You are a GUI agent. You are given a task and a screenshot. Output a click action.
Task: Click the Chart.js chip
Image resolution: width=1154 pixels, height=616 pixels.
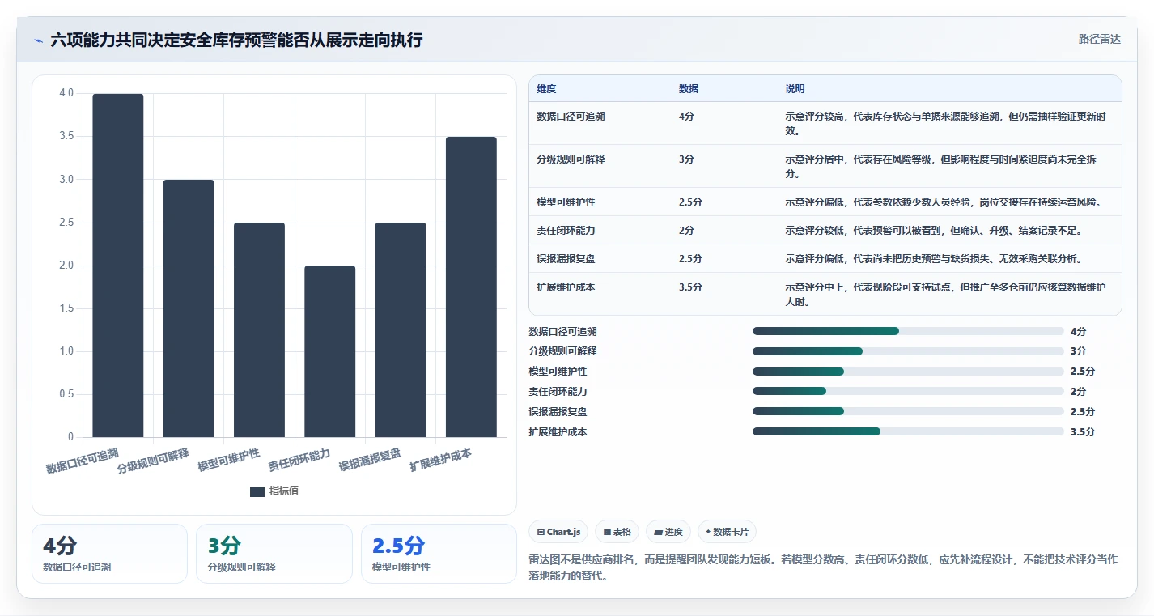(558, 532)
